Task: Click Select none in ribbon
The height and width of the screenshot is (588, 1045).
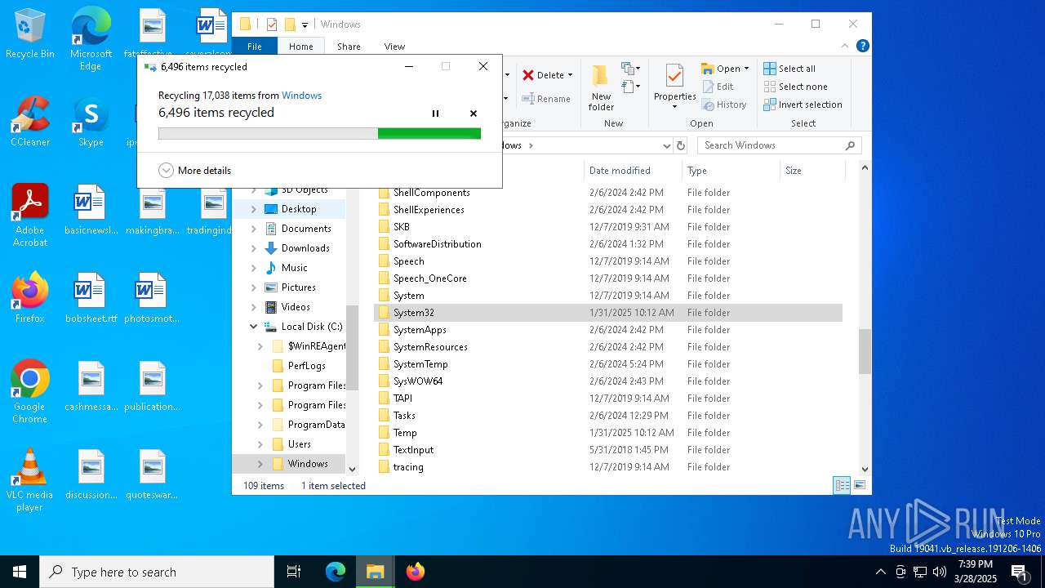Action: point(795,87)
